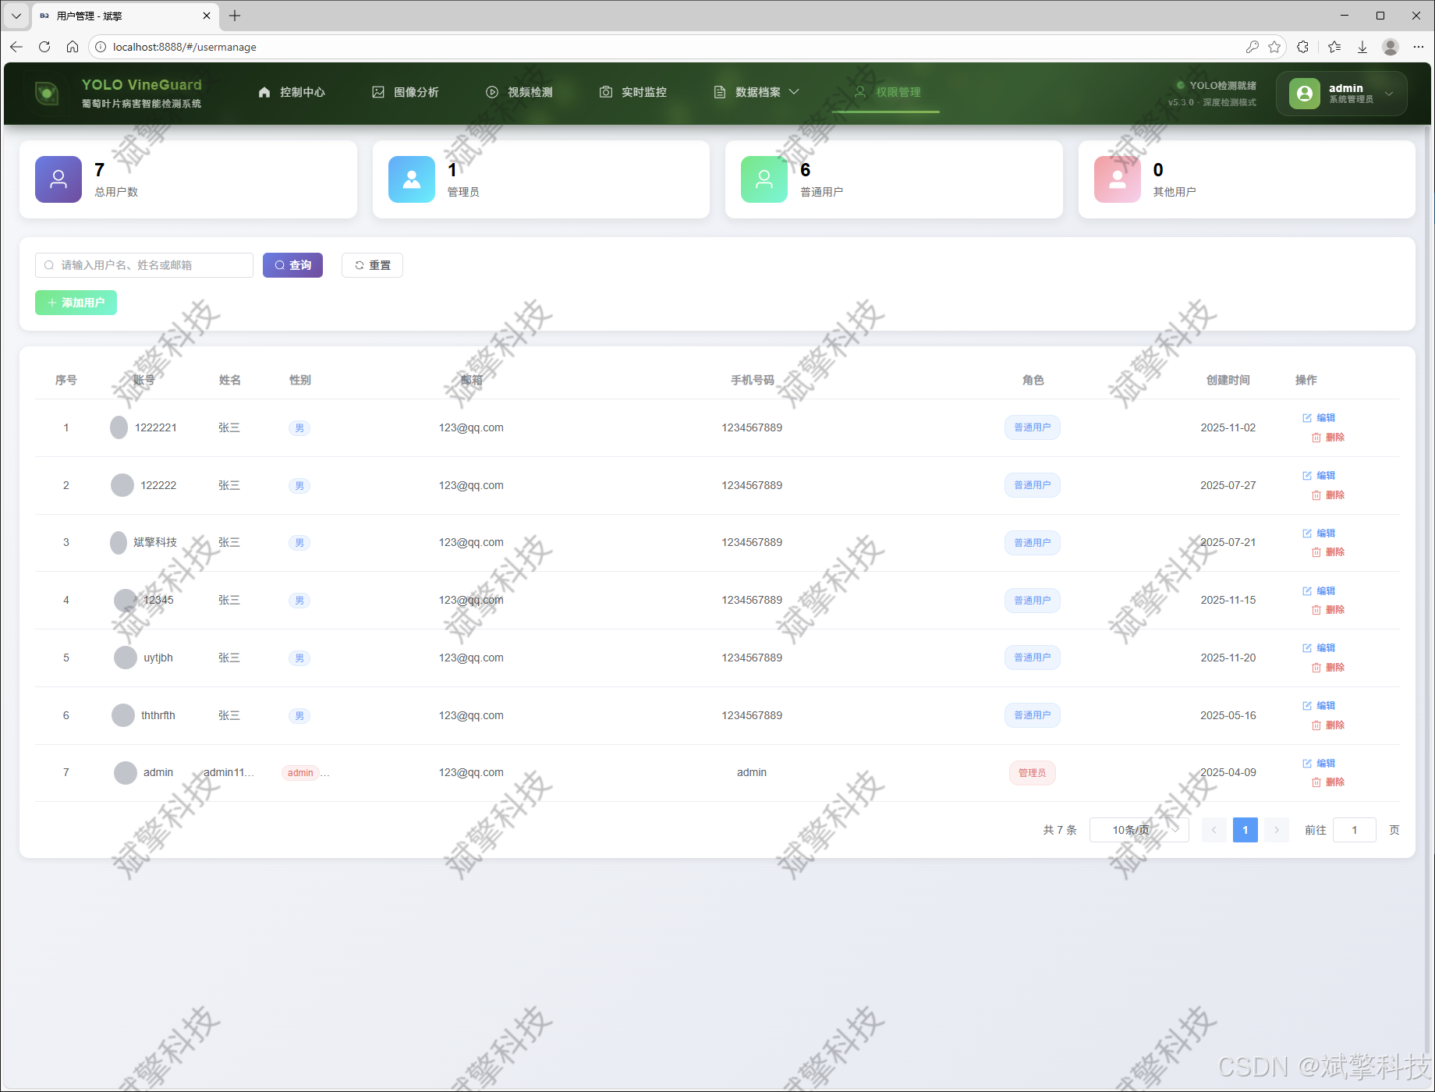Edit the 斌擎科技 user

[1319, 534]
